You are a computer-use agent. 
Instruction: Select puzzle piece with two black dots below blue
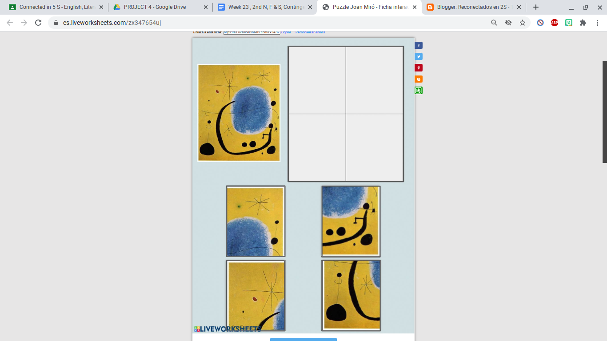(x=351, y=221)
